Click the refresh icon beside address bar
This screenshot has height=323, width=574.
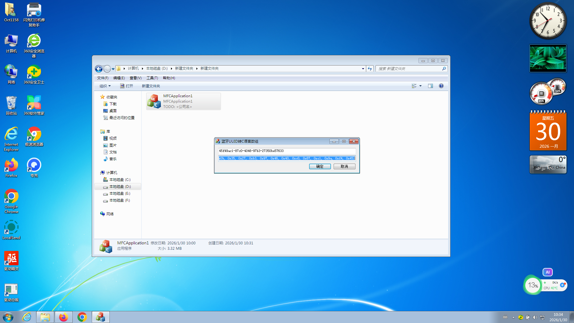tap(370, 69)
